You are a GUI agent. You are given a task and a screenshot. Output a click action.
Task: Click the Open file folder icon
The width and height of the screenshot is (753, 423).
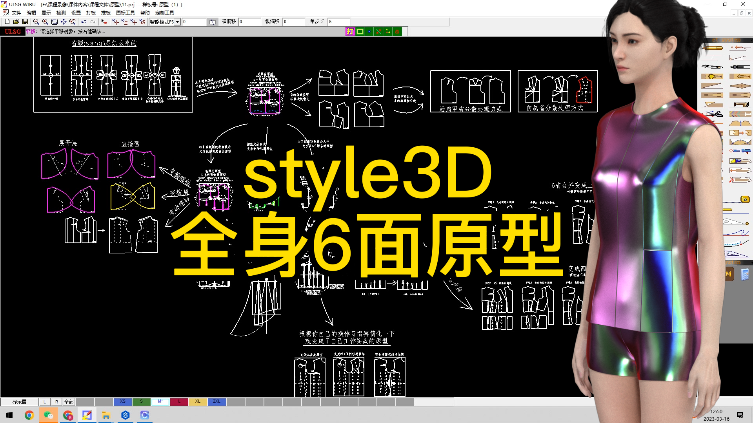coord(16,22)
